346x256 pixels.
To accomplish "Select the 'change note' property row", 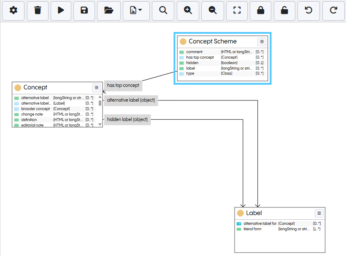I will point(54,114).
